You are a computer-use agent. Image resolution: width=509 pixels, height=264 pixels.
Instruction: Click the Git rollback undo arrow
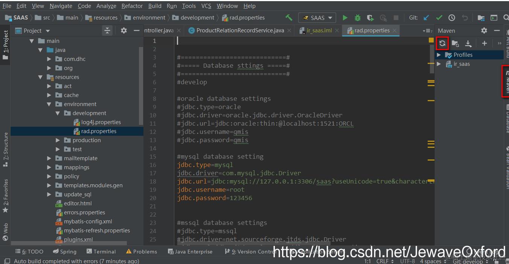pyautogui.click(x=465, y=18)
